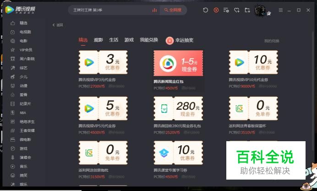Screen dimensions: 317x191
Task: Open 返利网送创意抱枕 title
Action: point(93,170)
